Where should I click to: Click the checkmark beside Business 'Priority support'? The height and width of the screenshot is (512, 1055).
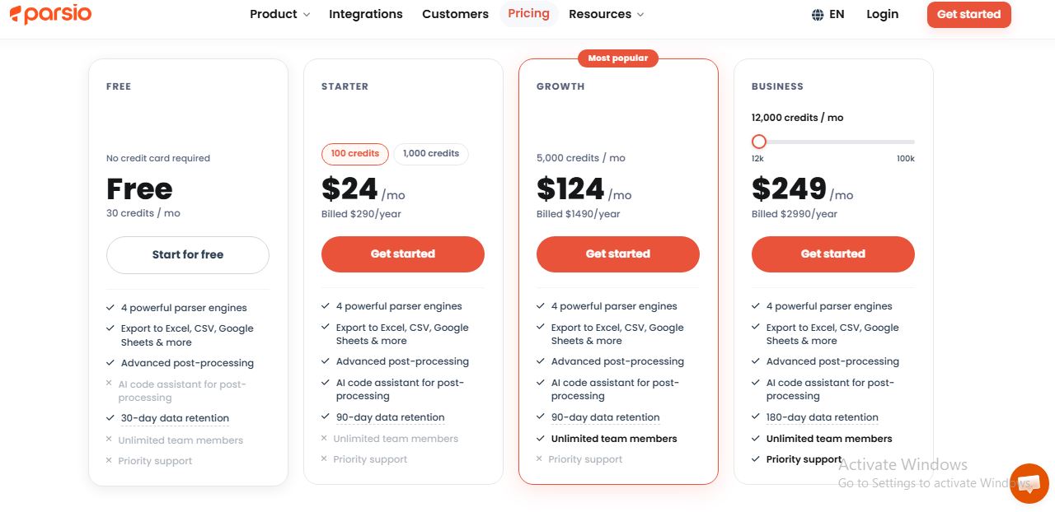[x=756, y=459]
